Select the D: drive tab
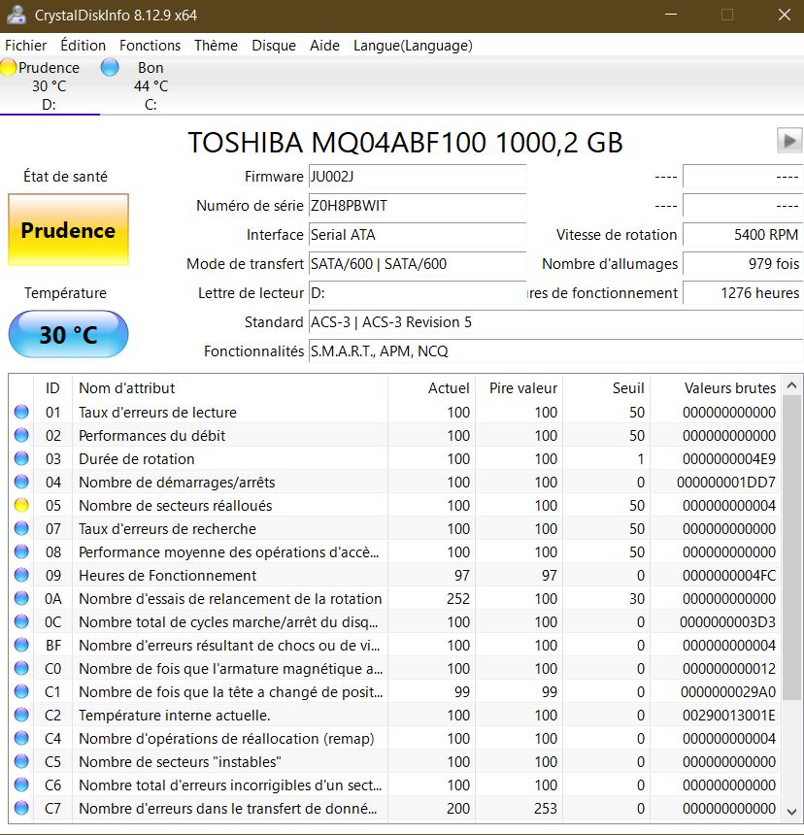This screenshot has width=804, height=835. (x=49, y=85)
